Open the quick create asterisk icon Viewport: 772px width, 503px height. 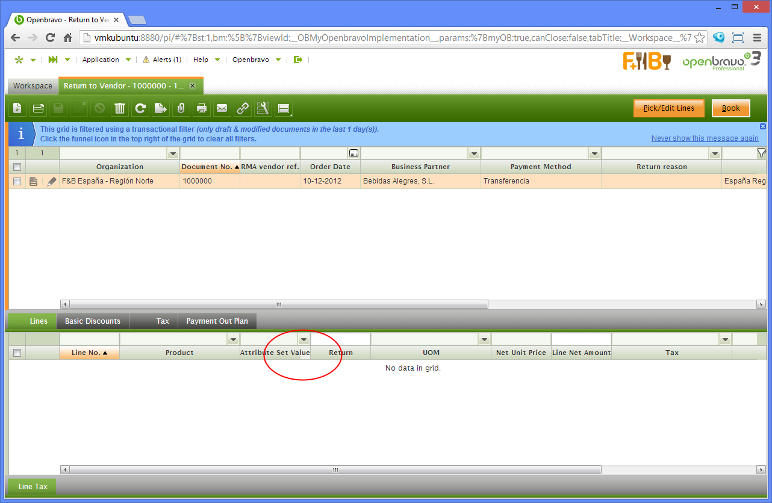(19, 60)
